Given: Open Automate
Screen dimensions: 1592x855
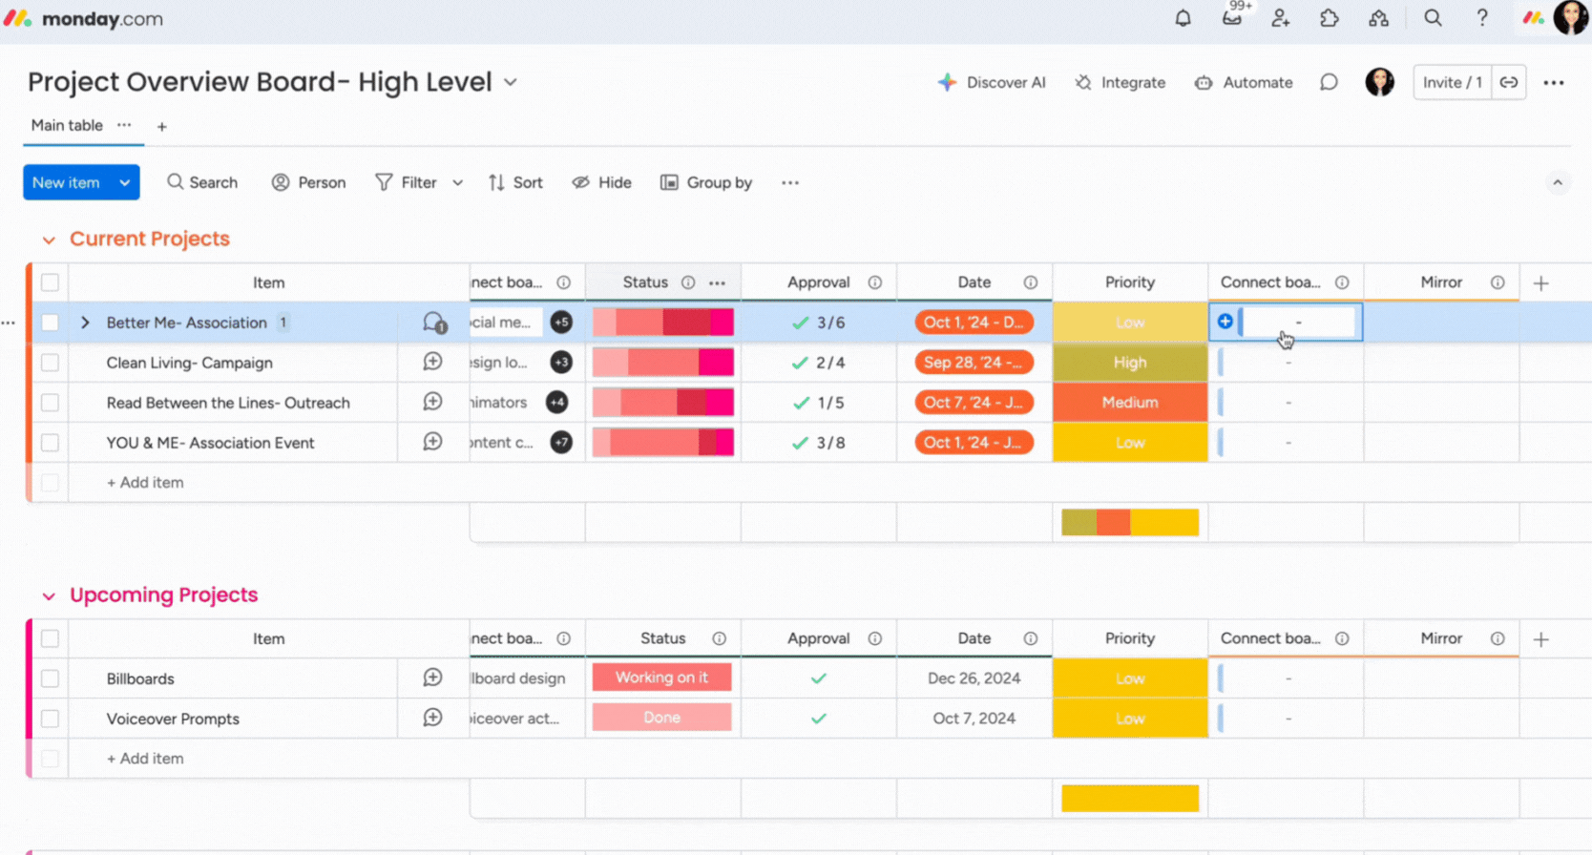Looking at the screenshot, I should (1244, 82).
